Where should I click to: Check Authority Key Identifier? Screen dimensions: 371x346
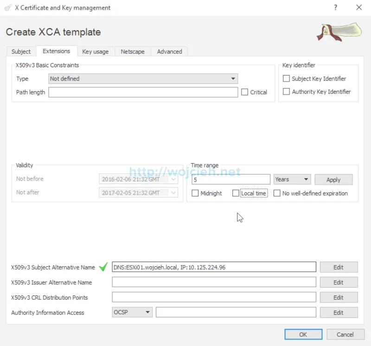(286, 91)
